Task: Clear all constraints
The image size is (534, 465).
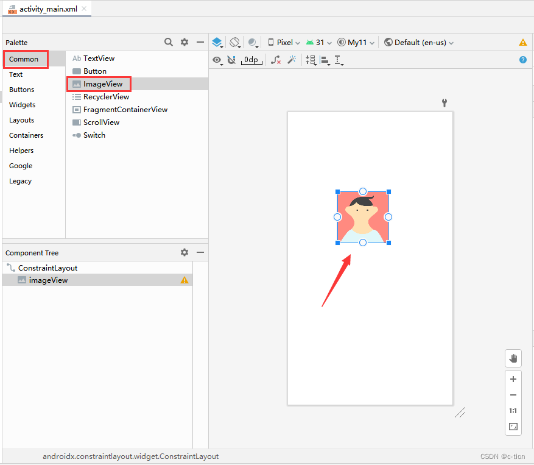Action: [276, 60]
